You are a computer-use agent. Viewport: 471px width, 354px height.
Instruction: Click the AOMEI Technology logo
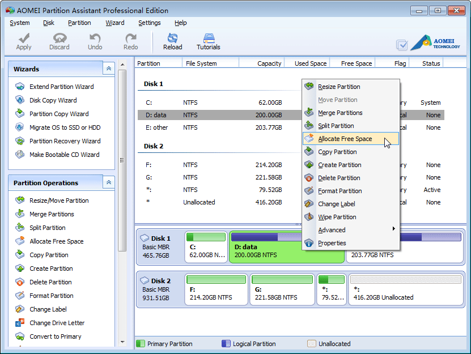[435, 42]
